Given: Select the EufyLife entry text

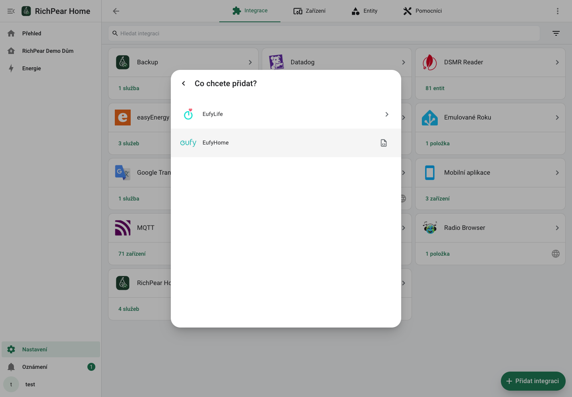Looking at the screenshot, I should (213, 114).
